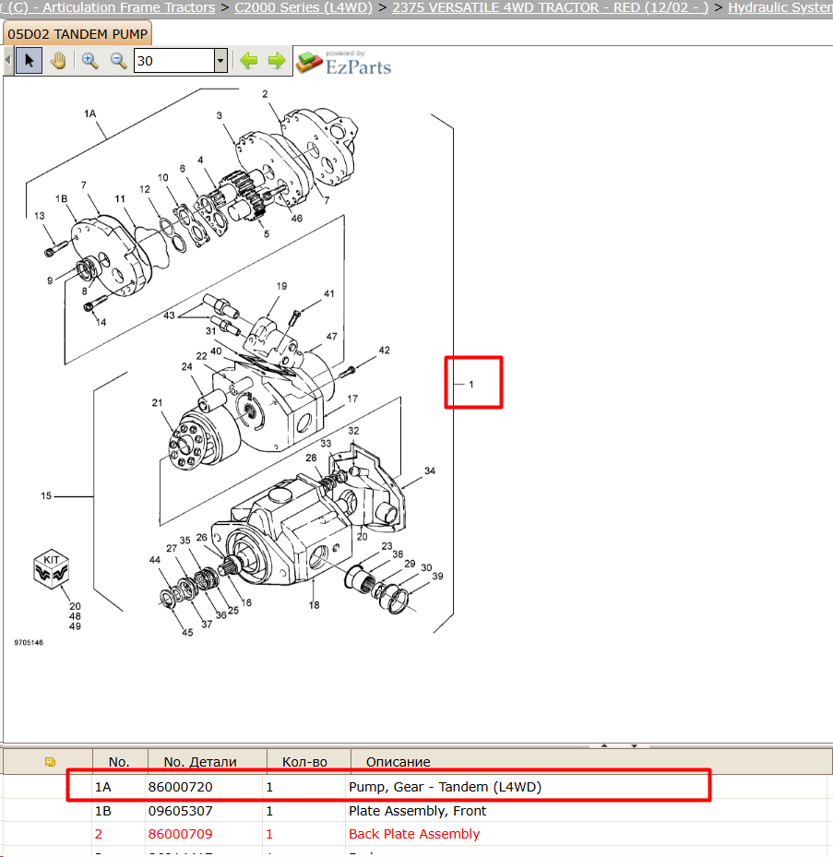Viewport: 833px width, 857px height.
Task: Click callout 18 under the pump
Action: 314,605
